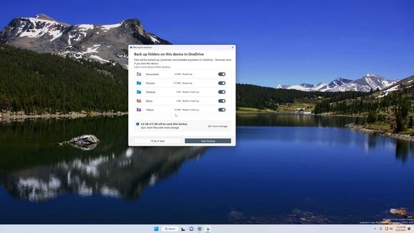The width and height of the screenshot is (414, 233).
Task: Open the Settings gear on taskbar
Action: [200, 229]
